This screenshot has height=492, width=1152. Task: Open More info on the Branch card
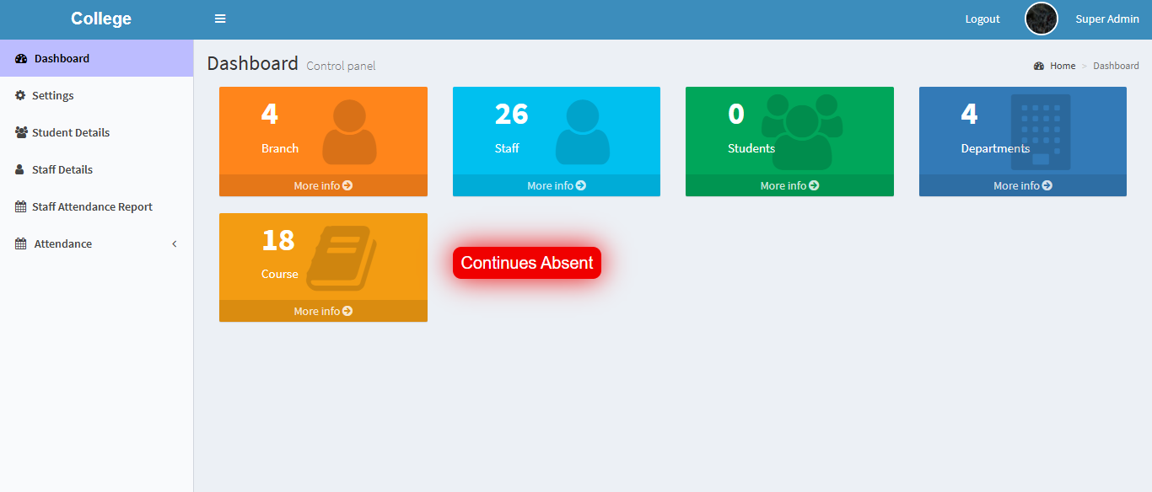coord(323,185)
